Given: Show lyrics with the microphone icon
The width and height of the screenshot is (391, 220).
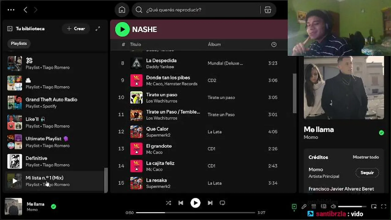Looking at the screenshot, I should (x=304, y=207).
